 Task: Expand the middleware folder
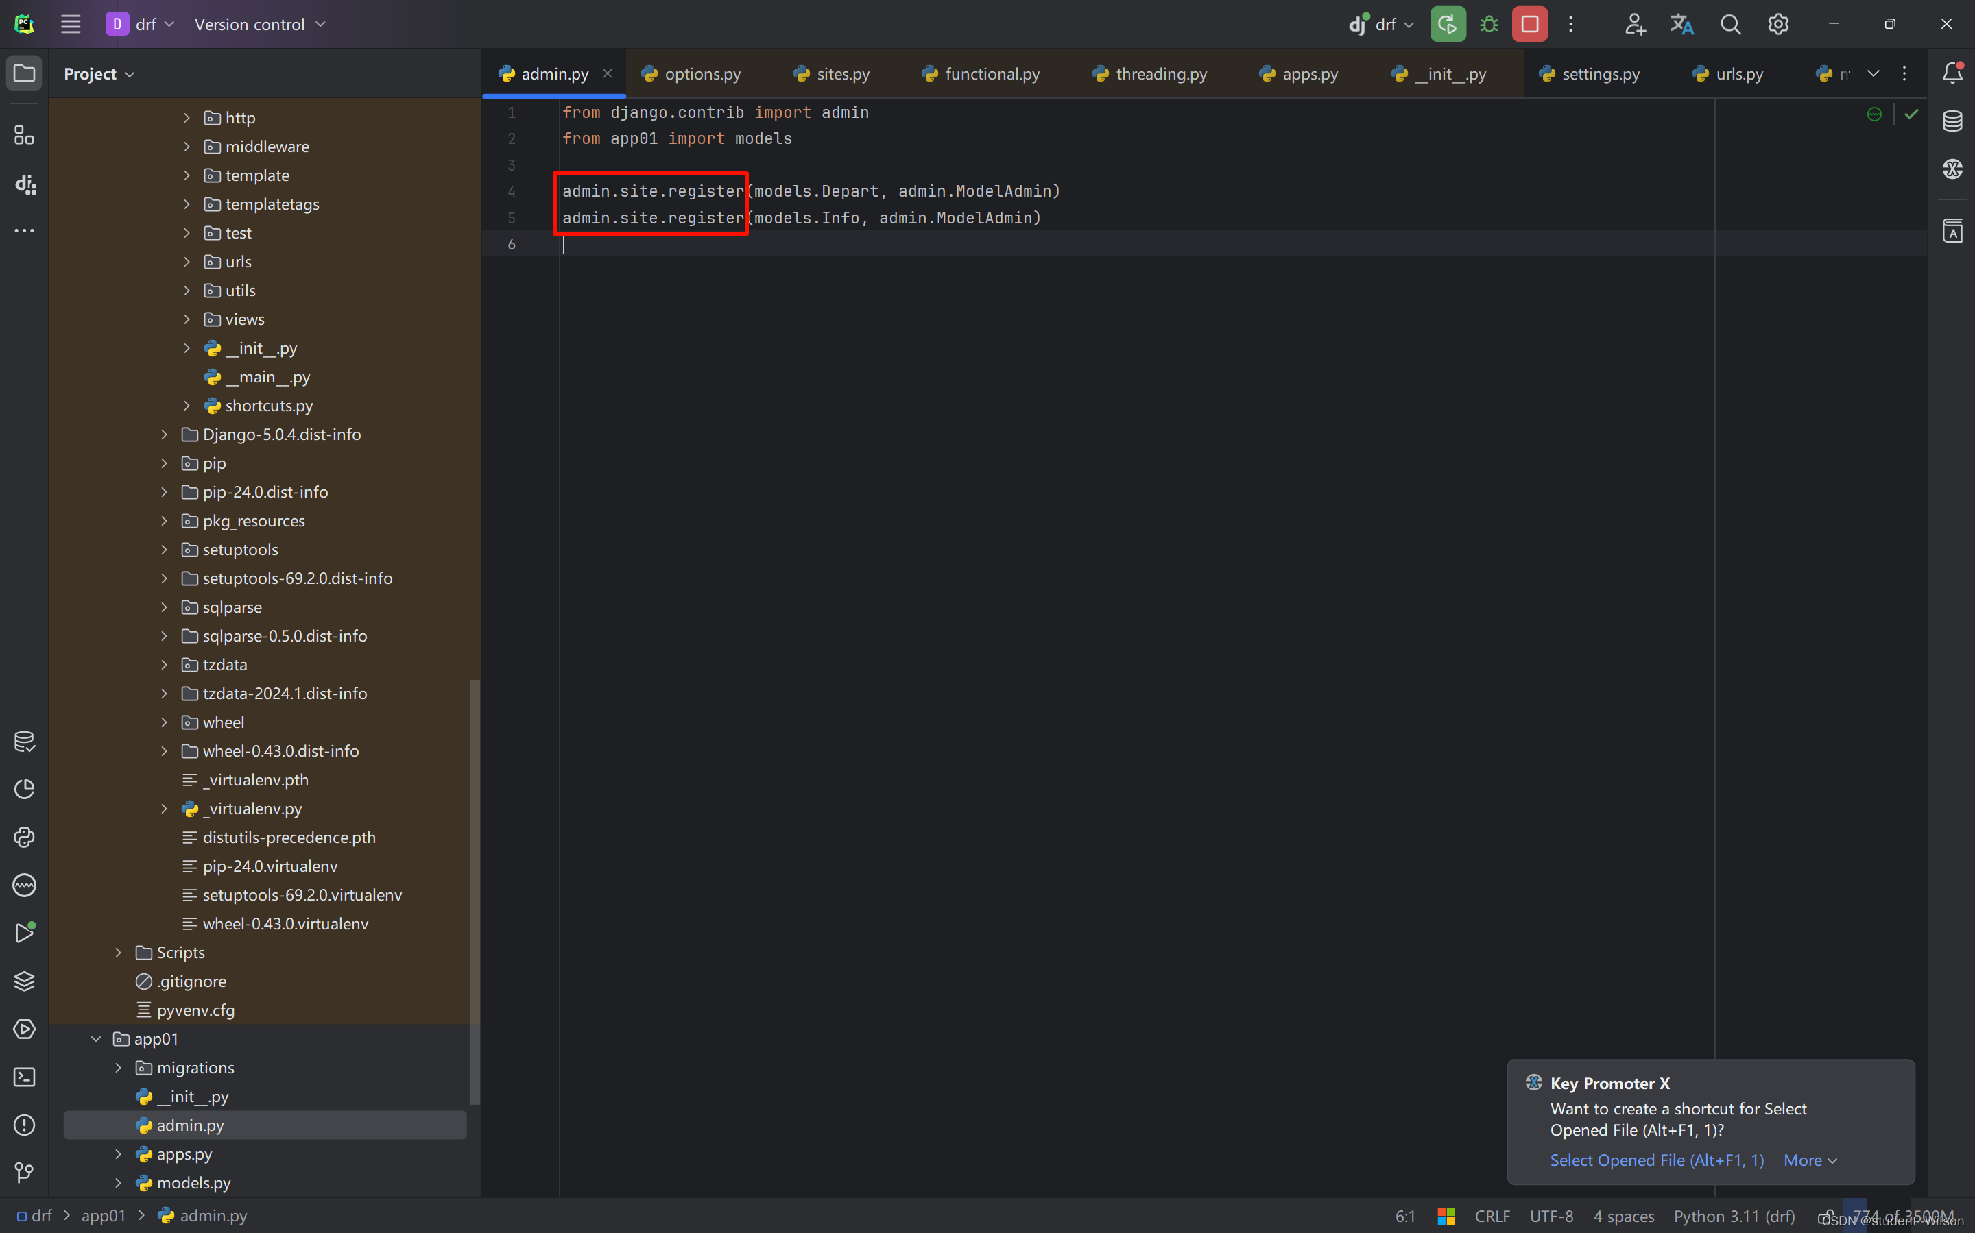pyautogui.click(x=187, y=147)
